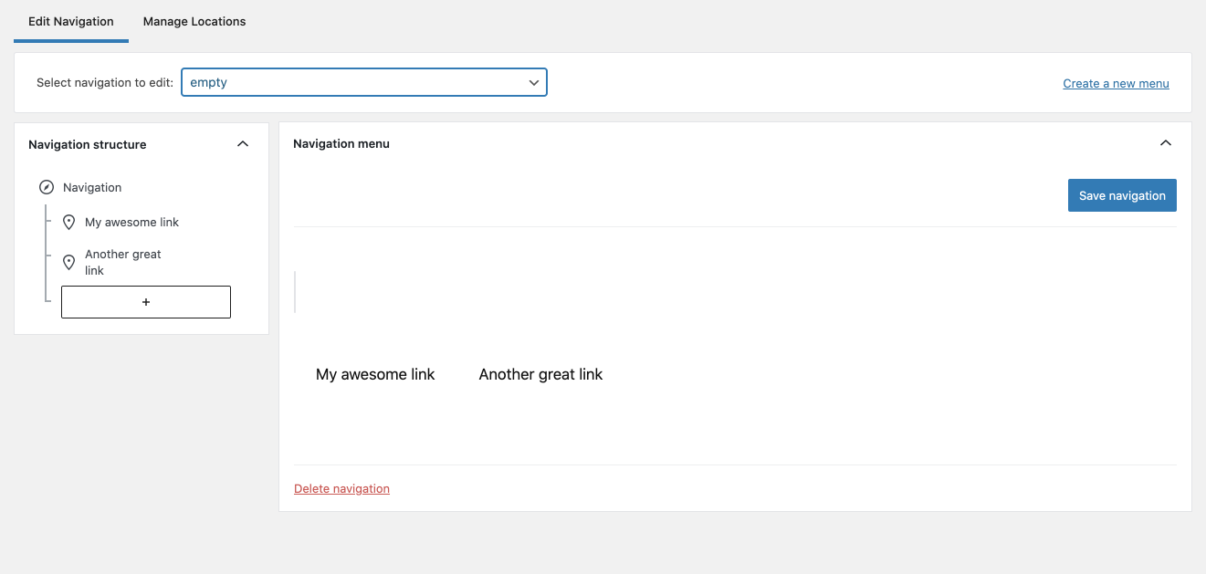Open the navigation selector showing 'empty'
Viewport: 1206px width, 574px height.
[x=364, y=82]
